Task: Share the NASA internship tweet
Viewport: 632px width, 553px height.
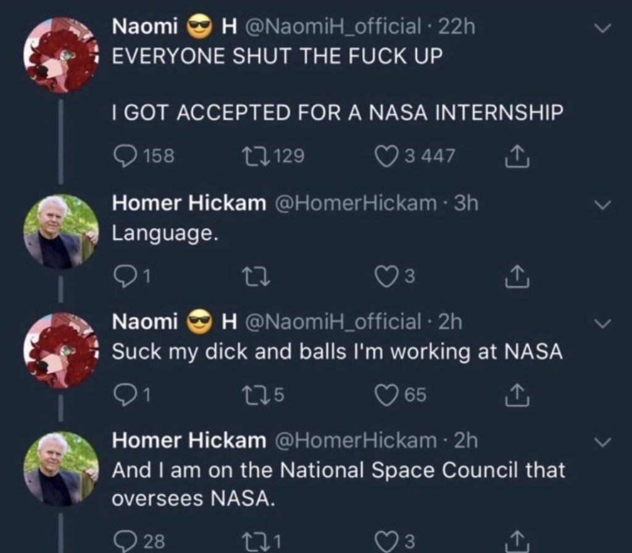Action: click(x=517, y=156)
